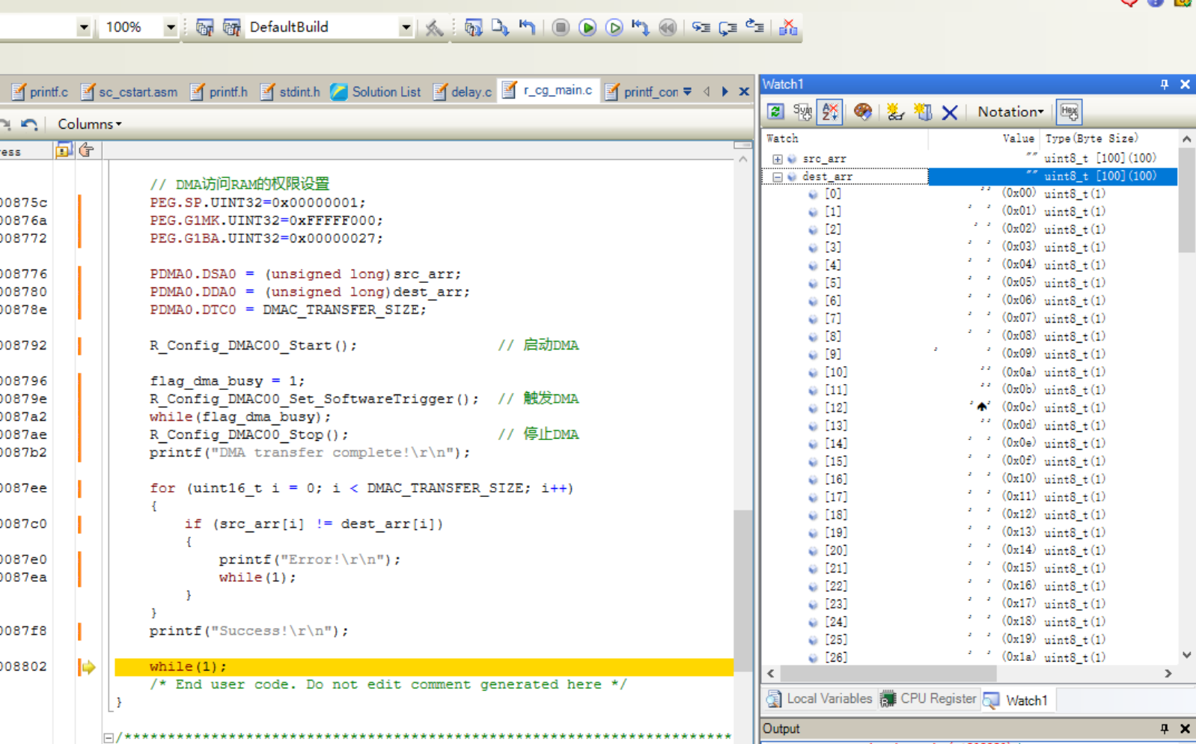Screen dimensions: 1196x744
Task: Click 'R_Config_DMAC00_Start();' code line
Action: 253,345
